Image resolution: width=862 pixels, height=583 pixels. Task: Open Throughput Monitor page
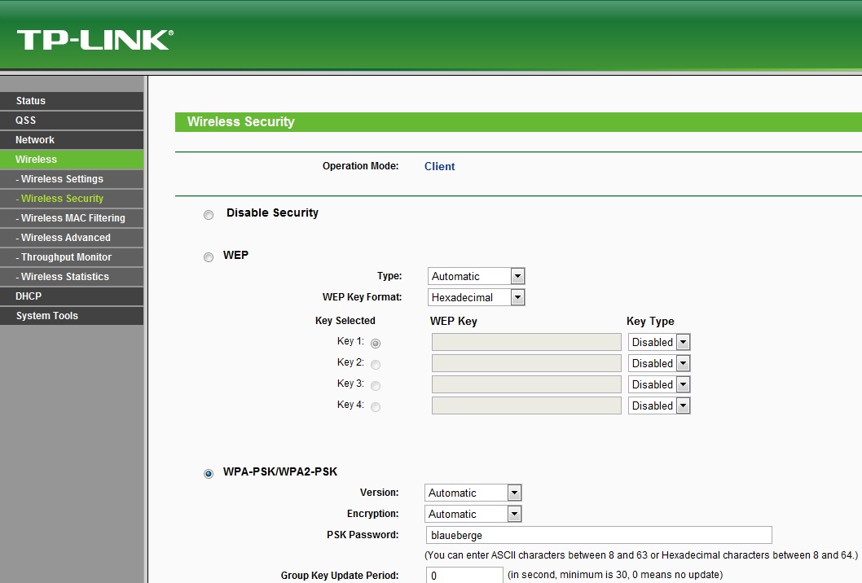(72, 257)
